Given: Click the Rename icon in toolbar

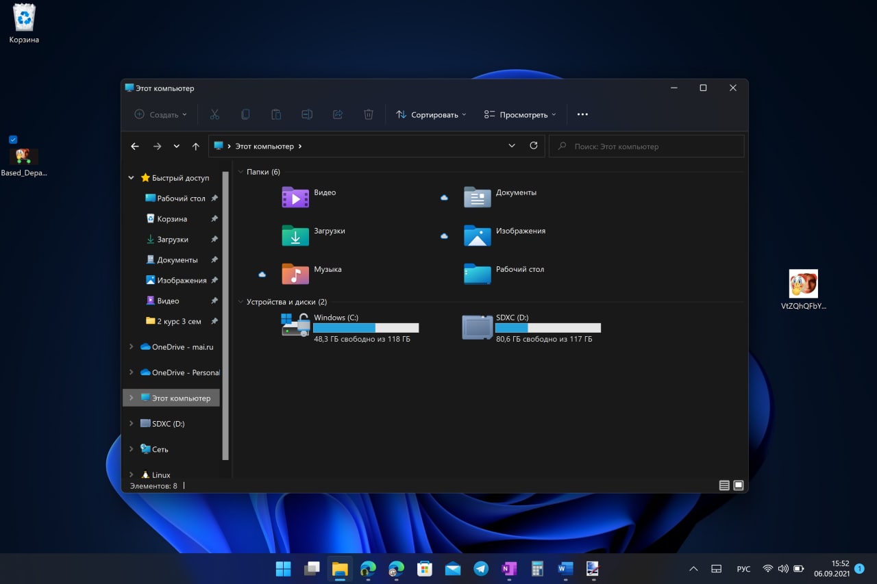Looking at the screenshot, I should [x=307, y=114].
